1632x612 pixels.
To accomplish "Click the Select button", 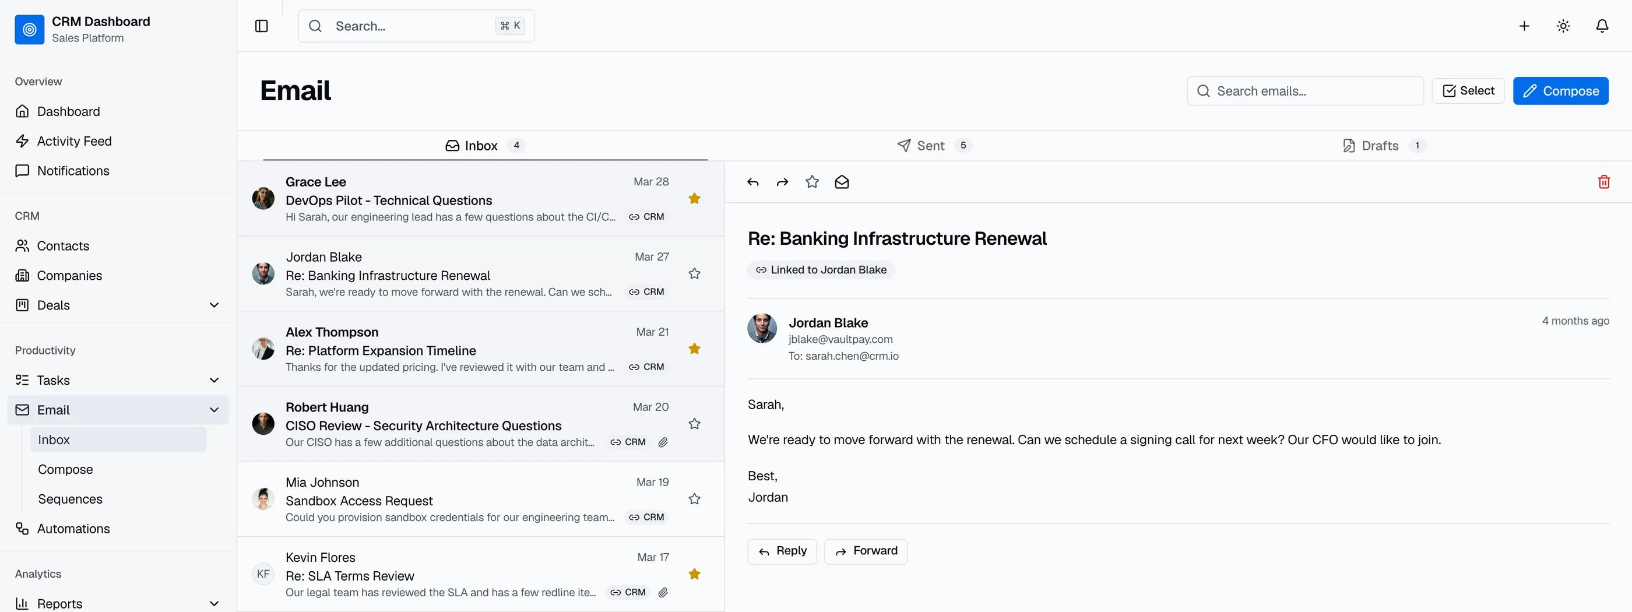I will click(x=1468, y=90).
